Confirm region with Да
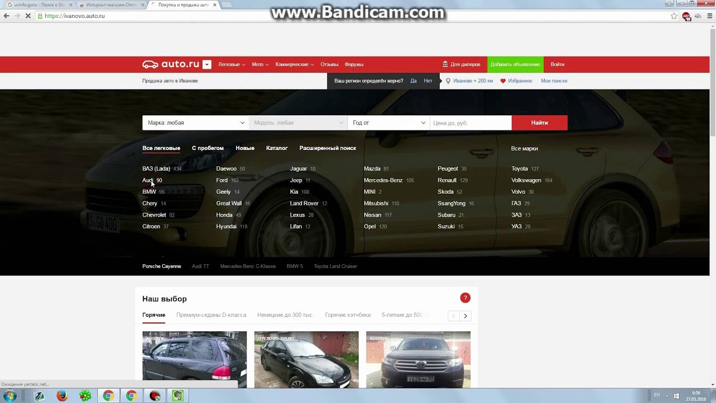 [413, 81]
